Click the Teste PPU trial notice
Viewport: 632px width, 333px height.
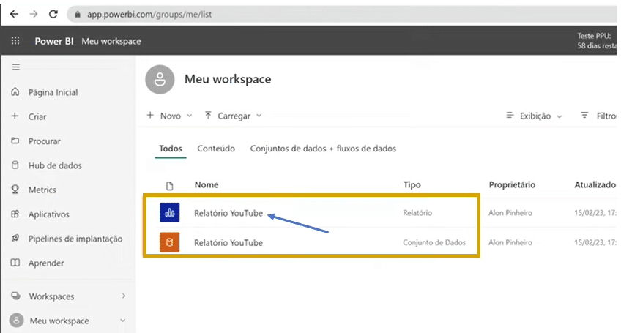(x=596, y=41)
